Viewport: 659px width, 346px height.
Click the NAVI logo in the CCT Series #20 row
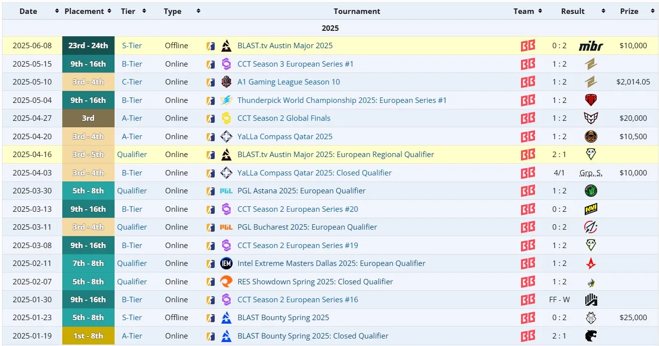click(591, 209)
